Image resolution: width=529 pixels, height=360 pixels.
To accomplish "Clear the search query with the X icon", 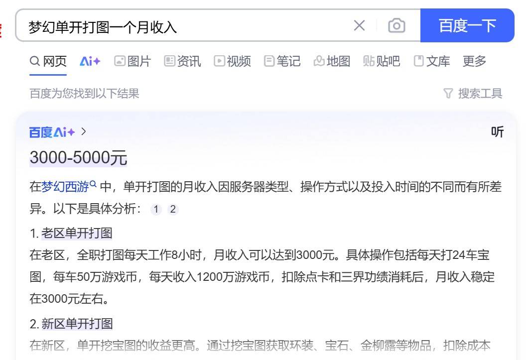I will click(360, 25).
